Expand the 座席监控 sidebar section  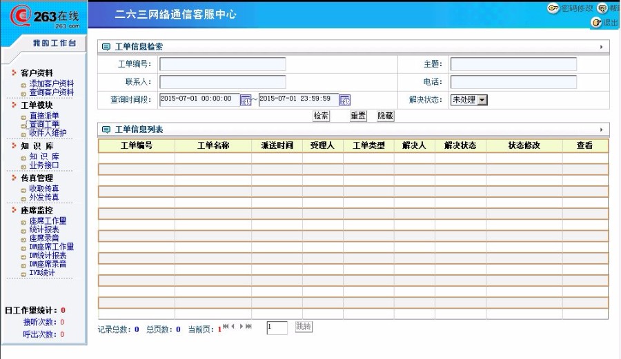[37, 210]
